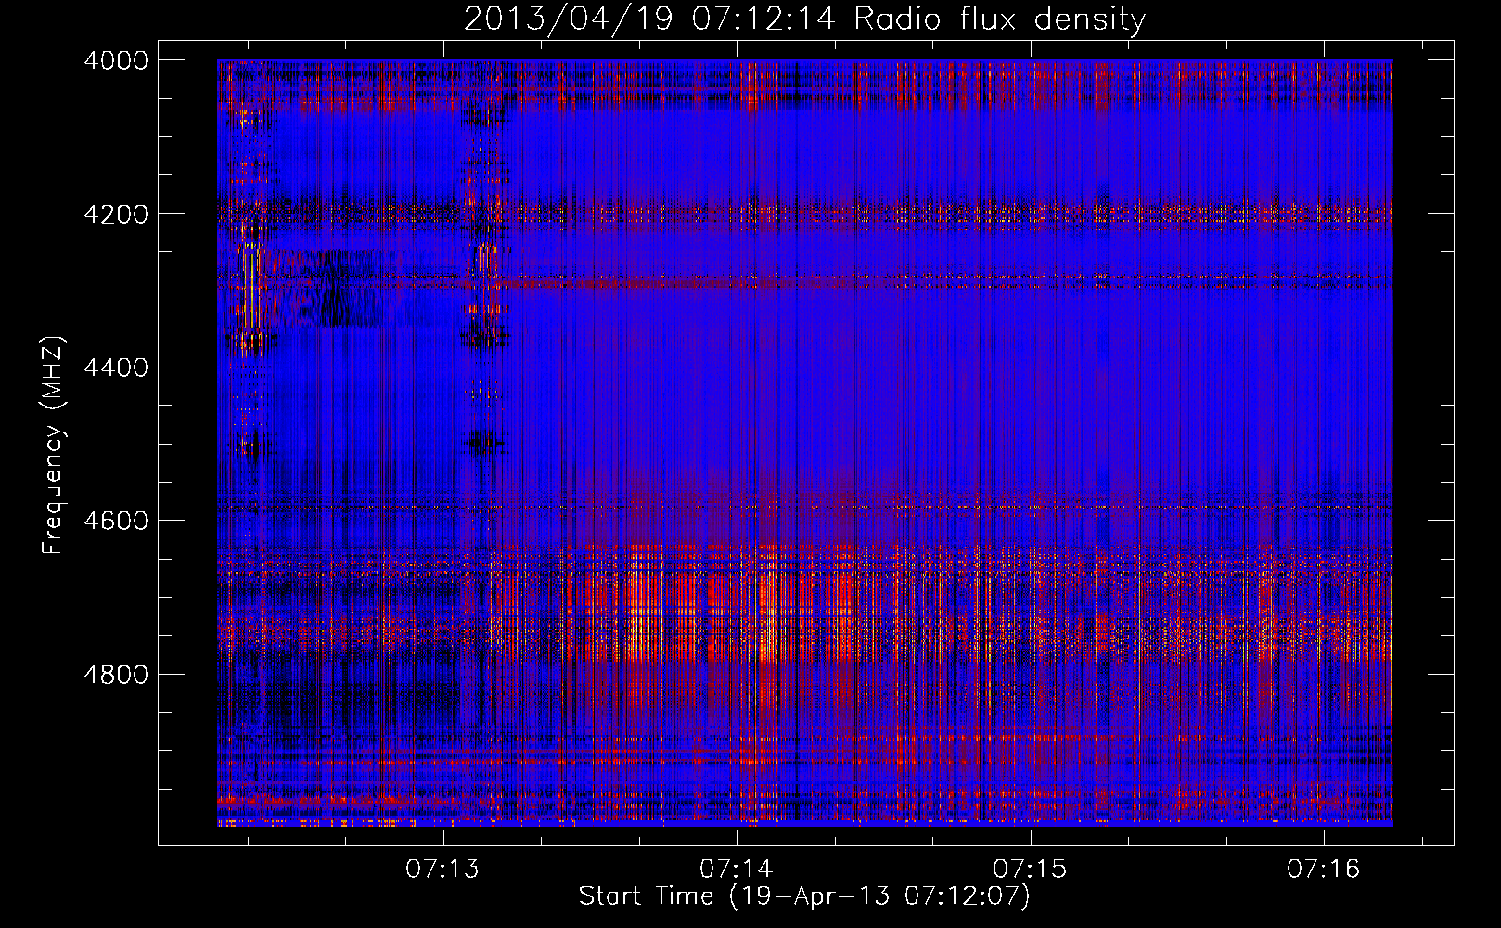Click the 07:16 time tick label
1501x928 pixels.
[1323, 869]
